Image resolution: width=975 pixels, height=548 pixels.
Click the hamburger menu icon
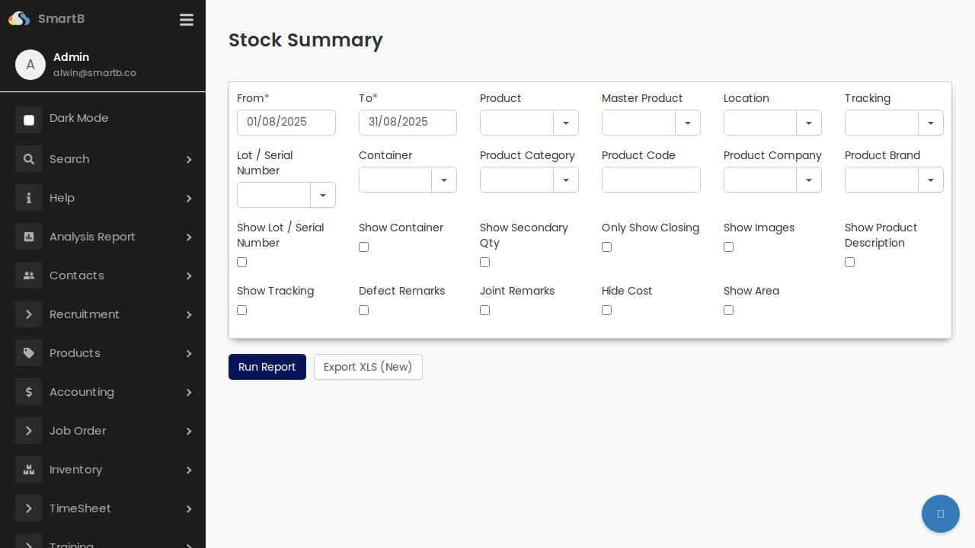187,20
